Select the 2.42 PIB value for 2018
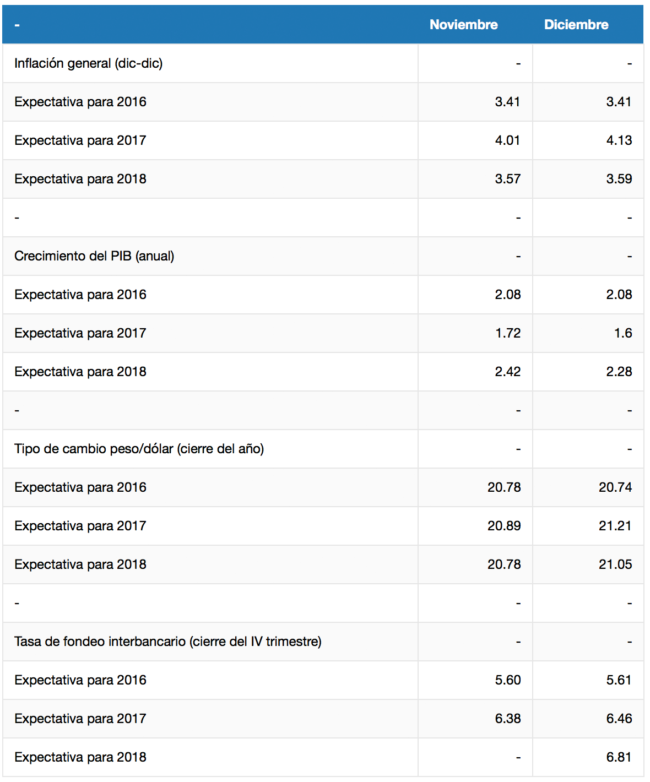The height and width of the screenshot is (782, 650). 507,372
